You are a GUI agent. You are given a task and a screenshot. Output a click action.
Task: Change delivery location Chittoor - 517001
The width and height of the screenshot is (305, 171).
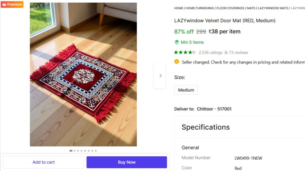tap(214, 109)
